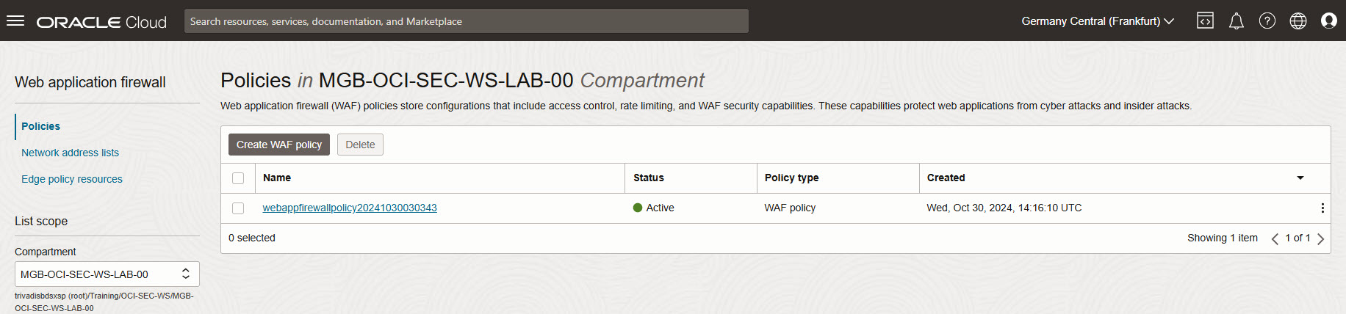
Task: Go to the next page arrow
Action: point(1320,238)
